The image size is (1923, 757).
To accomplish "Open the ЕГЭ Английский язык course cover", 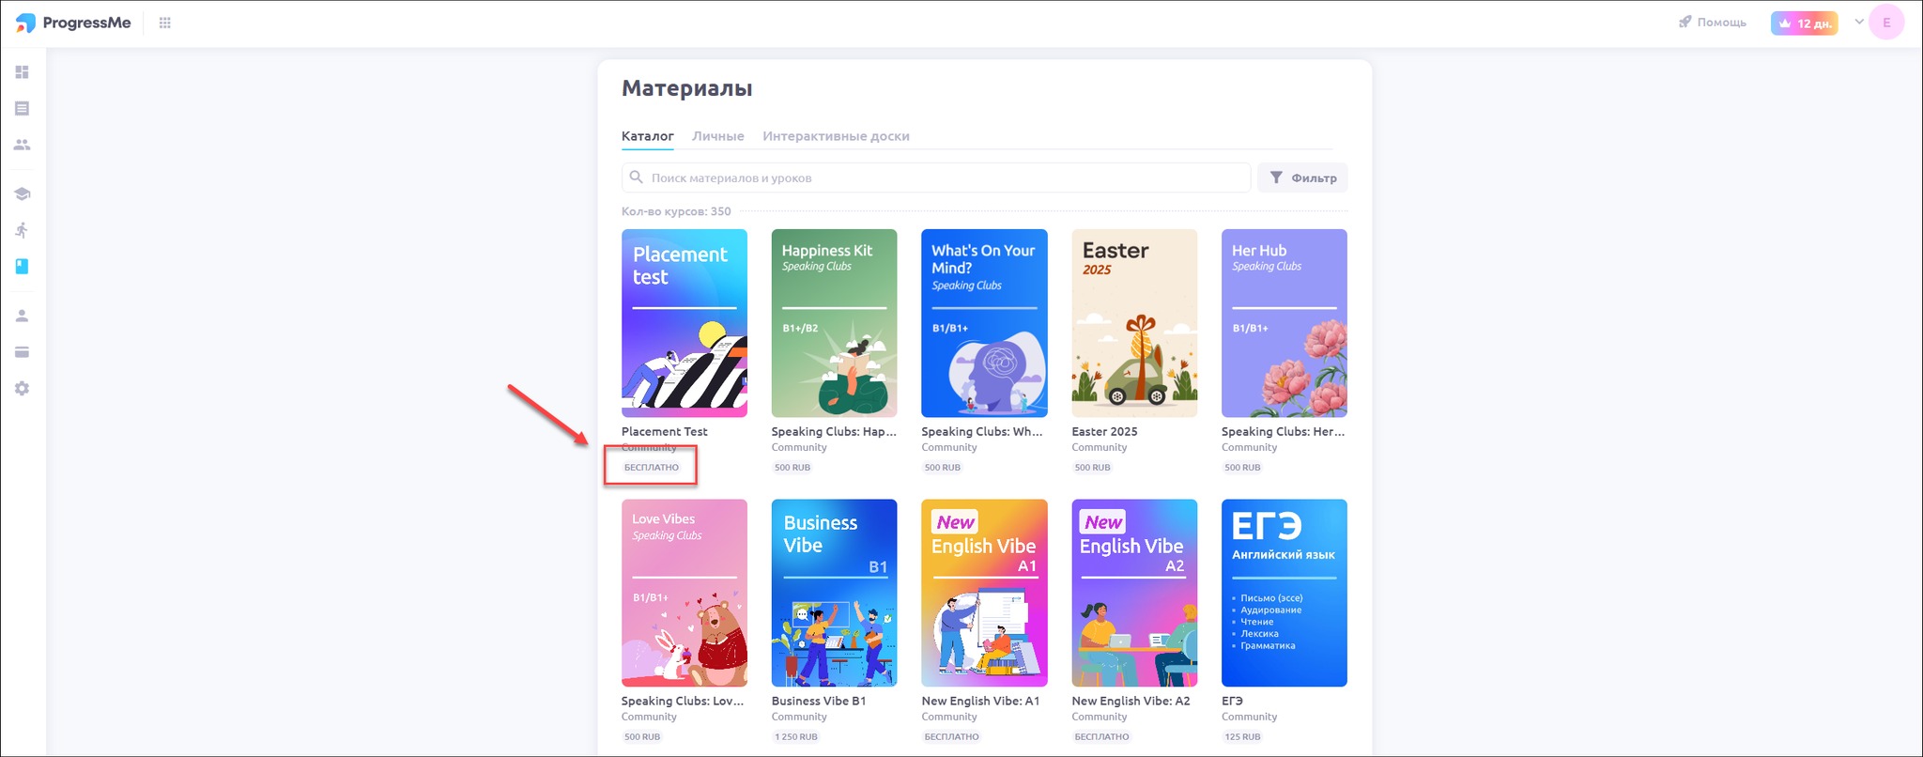I will tap(1285, 593).
